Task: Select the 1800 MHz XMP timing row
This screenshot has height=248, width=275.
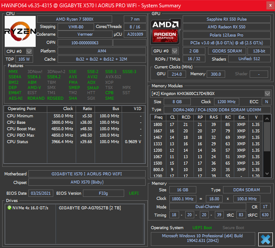Action: coord(207,125)
